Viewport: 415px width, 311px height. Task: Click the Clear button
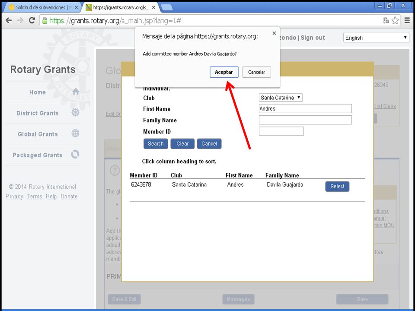point(182,143)
